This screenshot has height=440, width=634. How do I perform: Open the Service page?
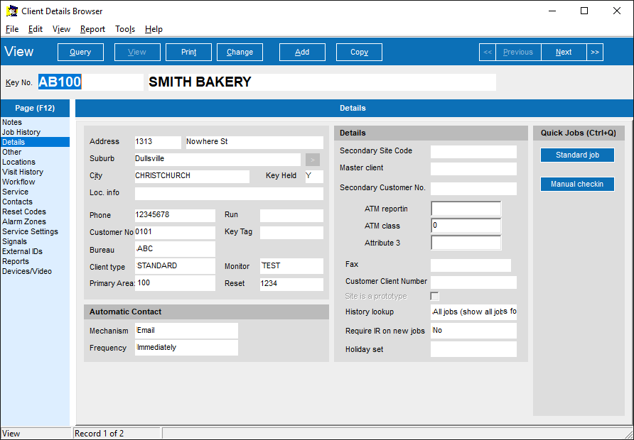(x=35, y=192)
